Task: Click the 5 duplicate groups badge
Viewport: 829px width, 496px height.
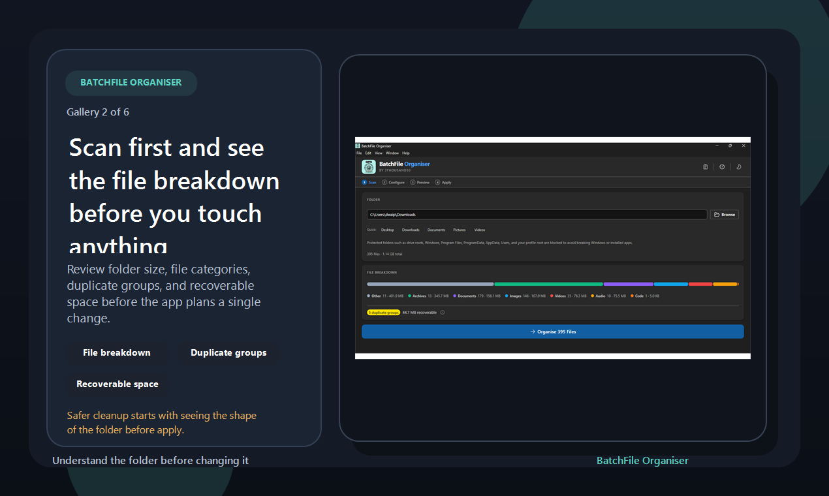Action: coord(383,312)
